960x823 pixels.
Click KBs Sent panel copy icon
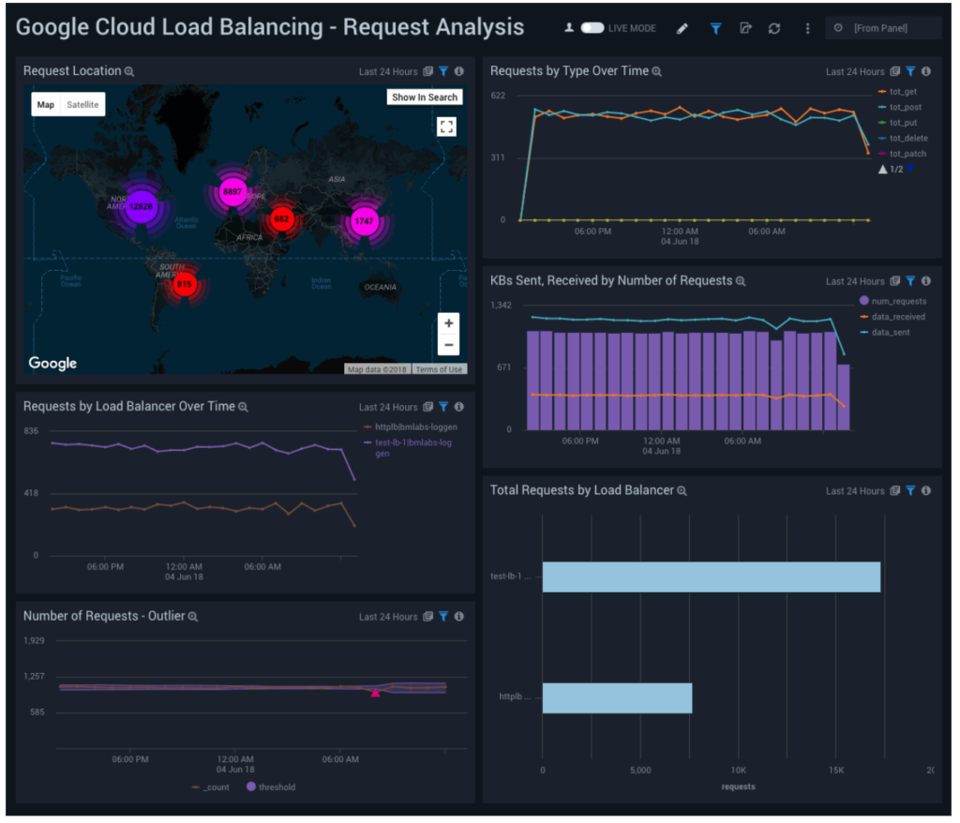point(895,281)
